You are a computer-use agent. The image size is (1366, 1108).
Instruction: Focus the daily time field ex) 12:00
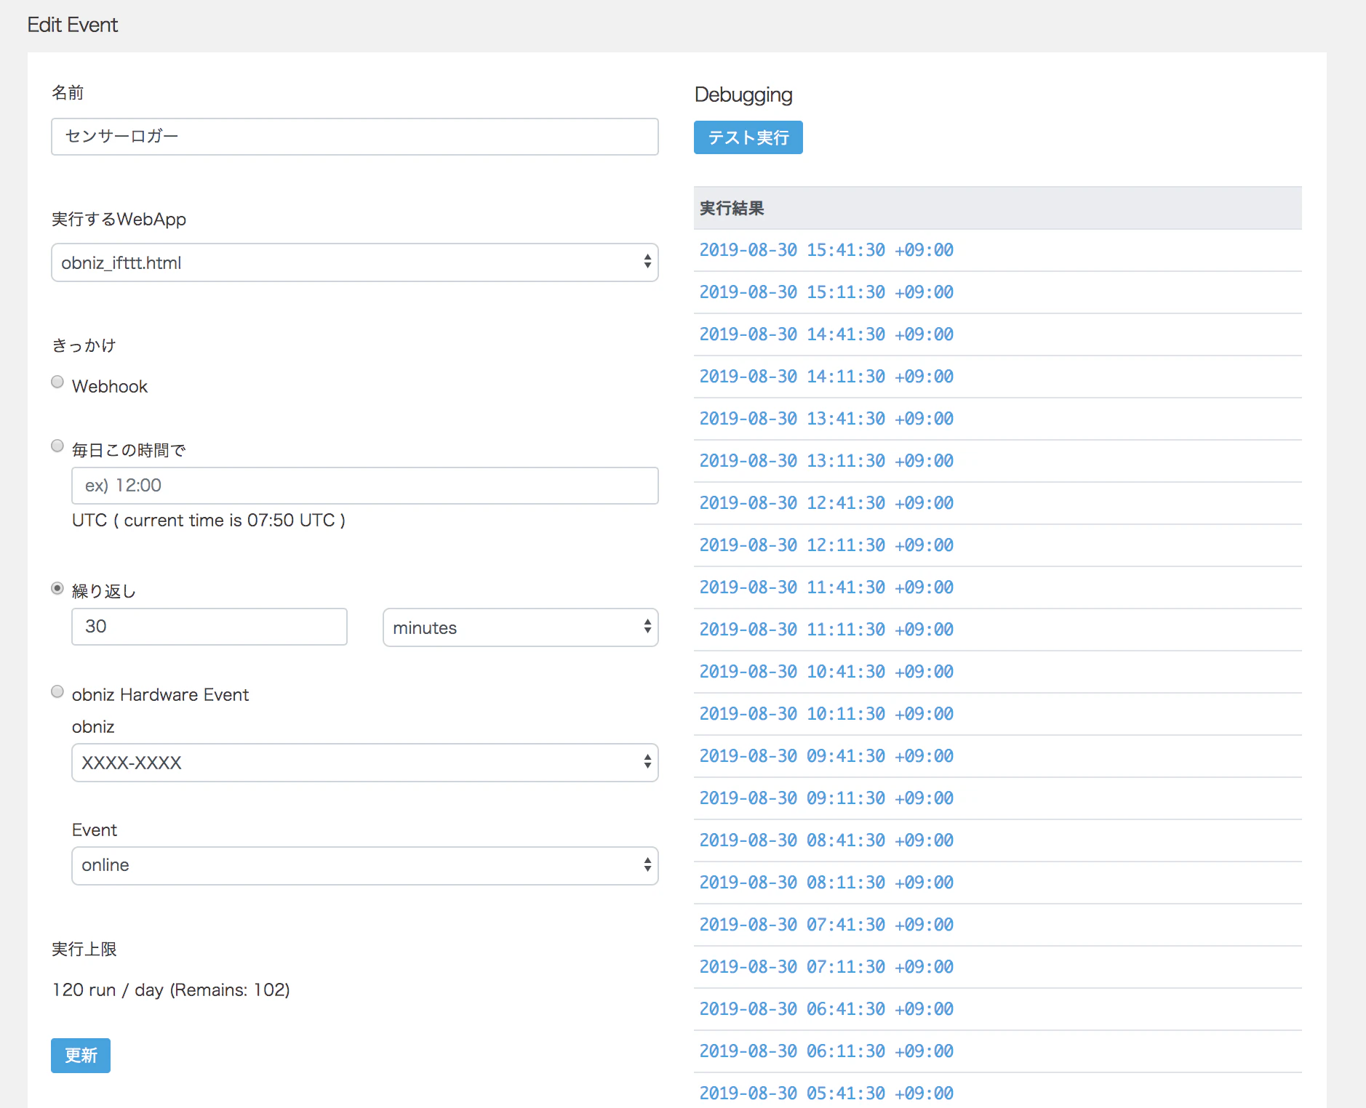(365, 486)
